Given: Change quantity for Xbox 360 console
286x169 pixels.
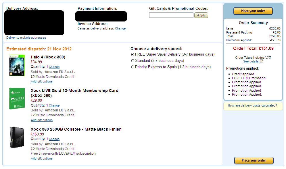Looking at the screenshot, I should (x=54, y=139).
